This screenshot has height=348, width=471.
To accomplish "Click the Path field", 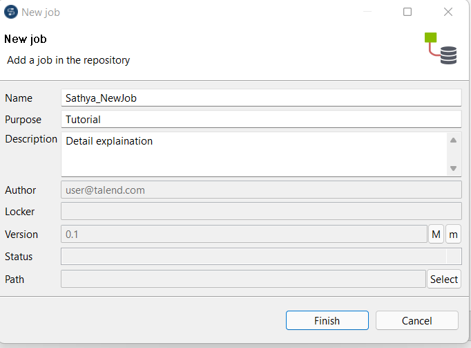I will (x=243, y=279).
